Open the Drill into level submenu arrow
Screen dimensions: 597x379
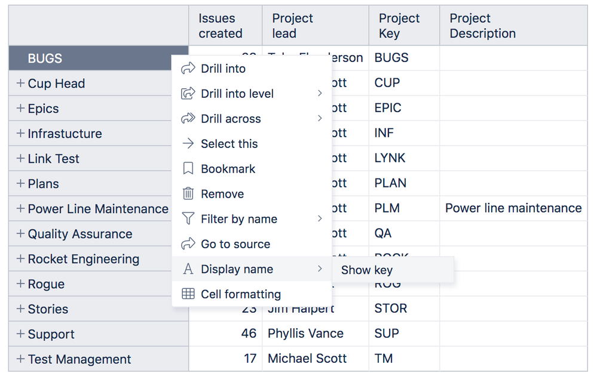[320, 94]
